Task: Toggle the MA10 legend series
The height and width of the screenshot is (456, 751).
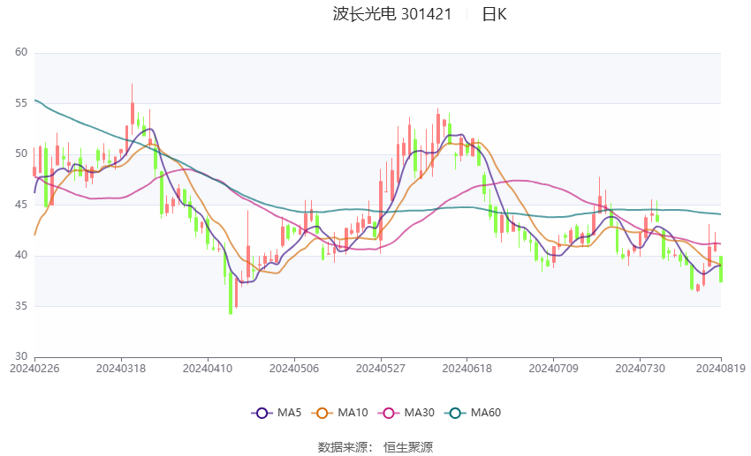Action: point(339,413)
